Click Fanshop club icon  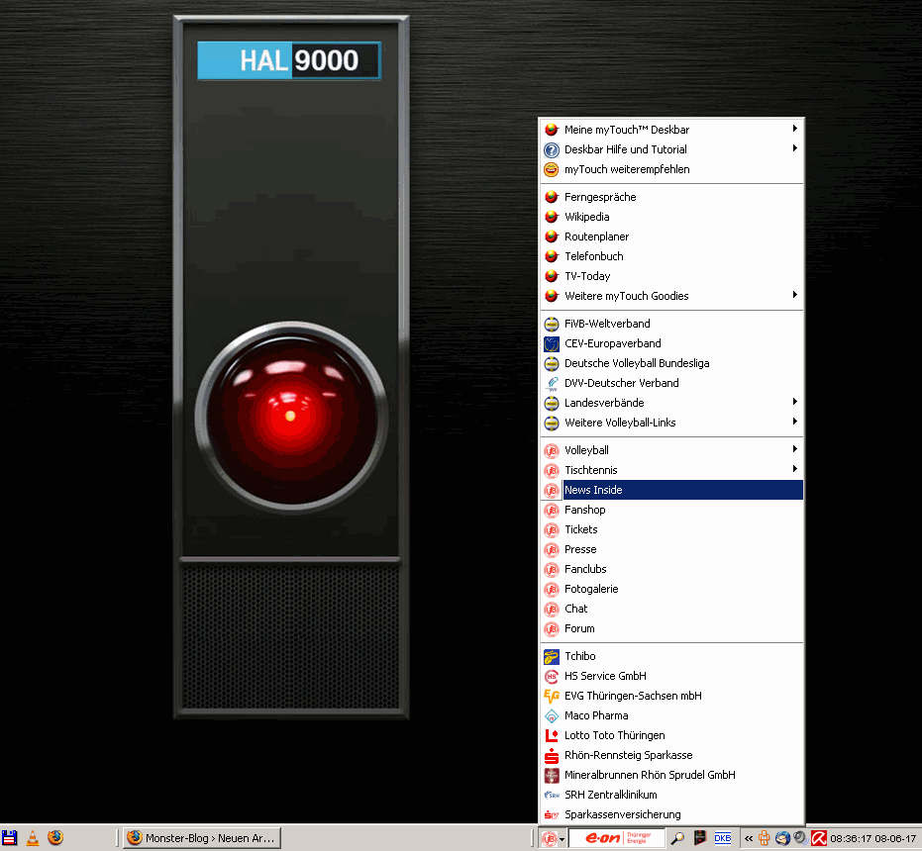[551, 511]
